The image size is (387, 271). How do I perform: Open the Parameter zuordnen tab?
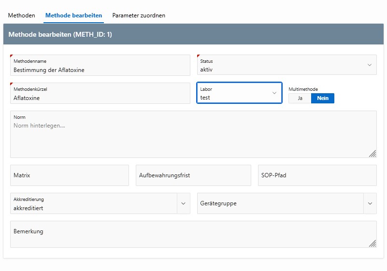tap(139, 15)
